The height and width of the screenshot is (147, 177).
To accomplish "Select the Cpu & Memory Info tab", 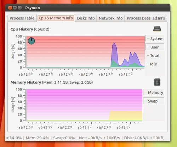I will pyautogui.click(x=56, y=18).
